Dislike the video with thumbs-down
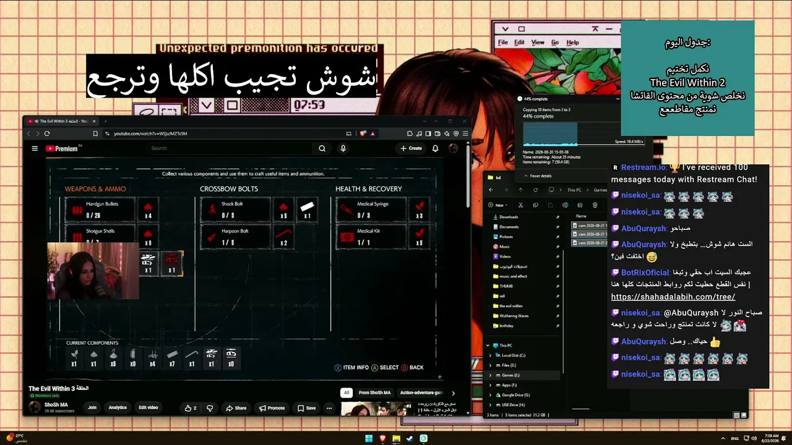The image size is (792, 445). [x=210, y=408]
